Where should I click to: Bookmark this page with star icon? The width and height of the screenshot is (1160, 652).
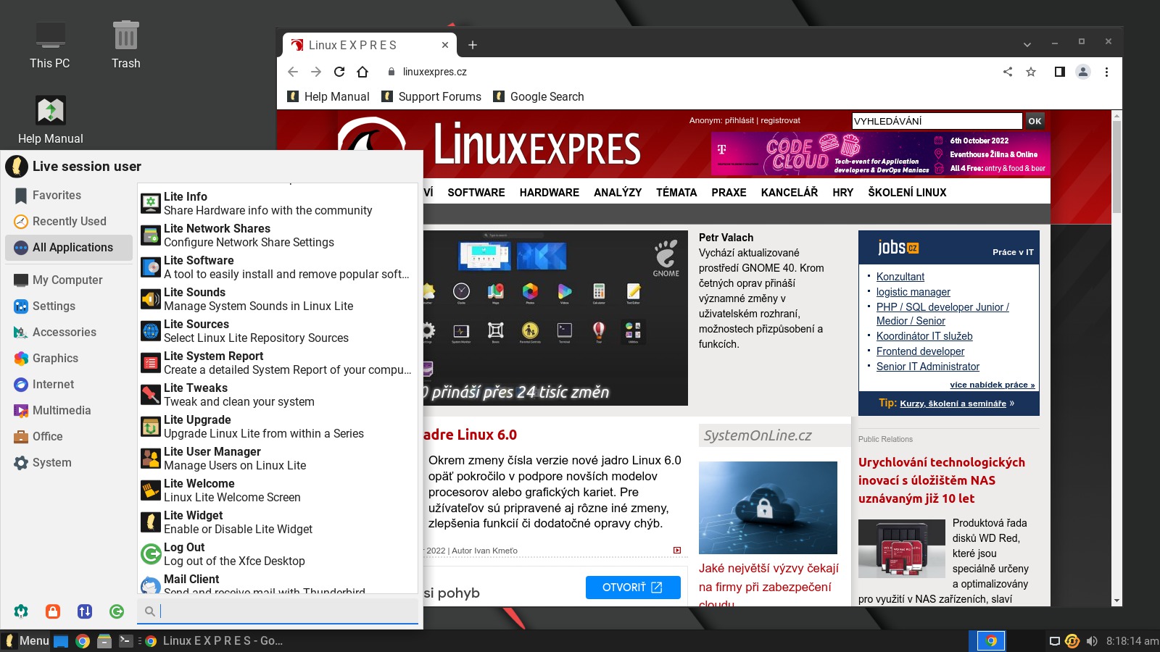(1031, 72)
